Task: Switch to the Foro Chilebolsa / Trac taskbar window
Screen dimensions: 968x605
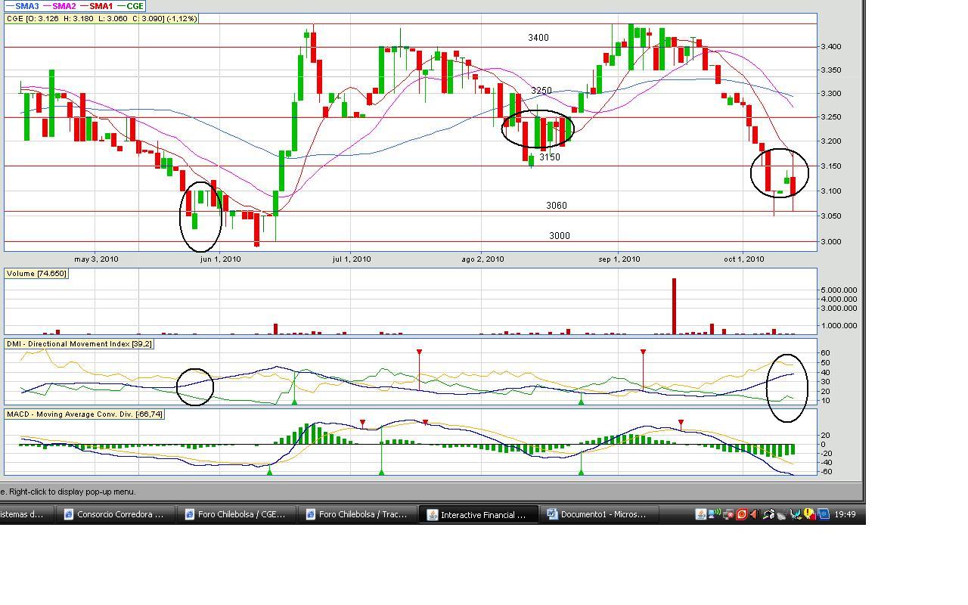Action: (x=356, y=514)
